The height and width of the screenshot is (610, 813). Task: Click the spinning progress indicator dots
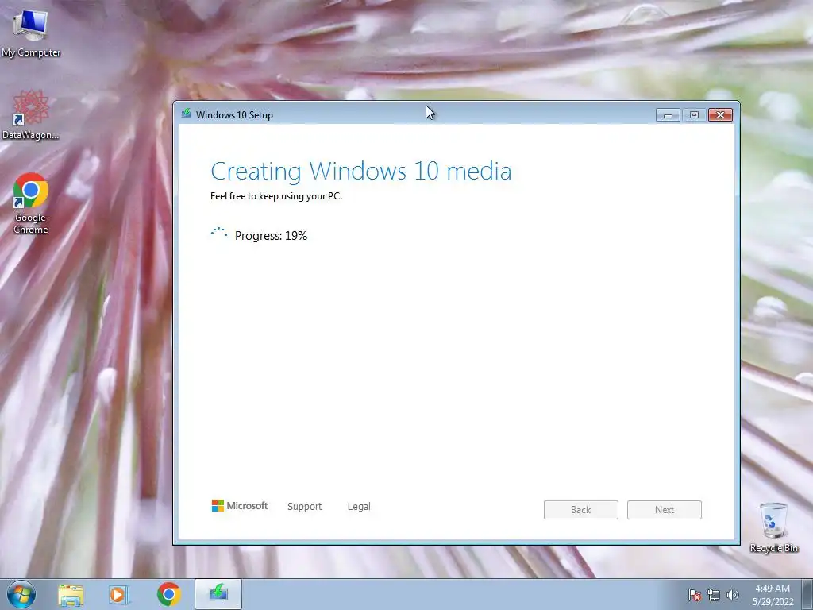(219, 234)
